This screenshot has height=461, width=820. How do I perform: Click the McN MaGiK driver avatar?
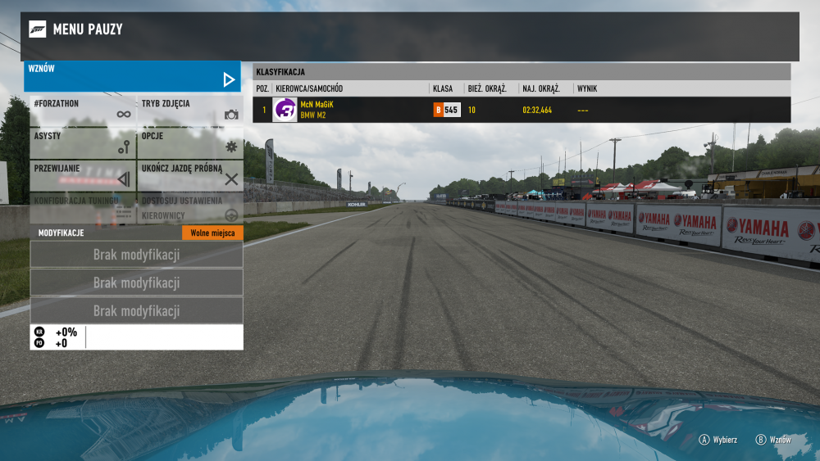[285, 110]
